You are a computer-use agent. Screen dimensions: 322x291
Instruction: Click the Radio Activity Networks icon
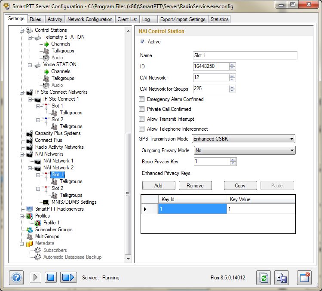click(x=30, y=147)
